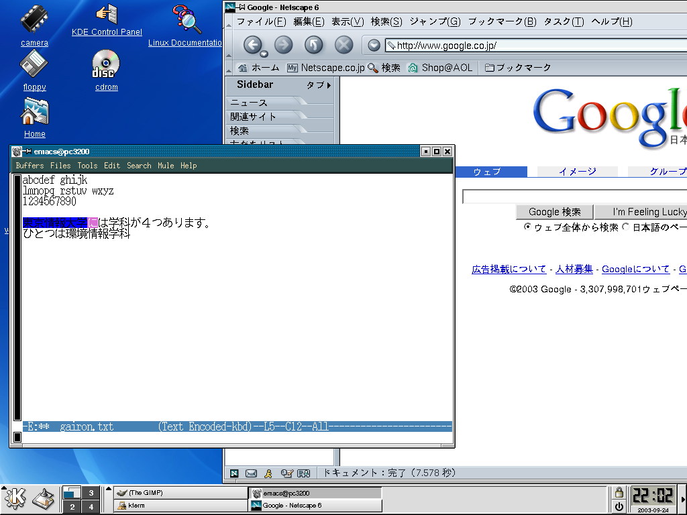
Task: Open the Files menu in emacs
Action: click(60, 166)
